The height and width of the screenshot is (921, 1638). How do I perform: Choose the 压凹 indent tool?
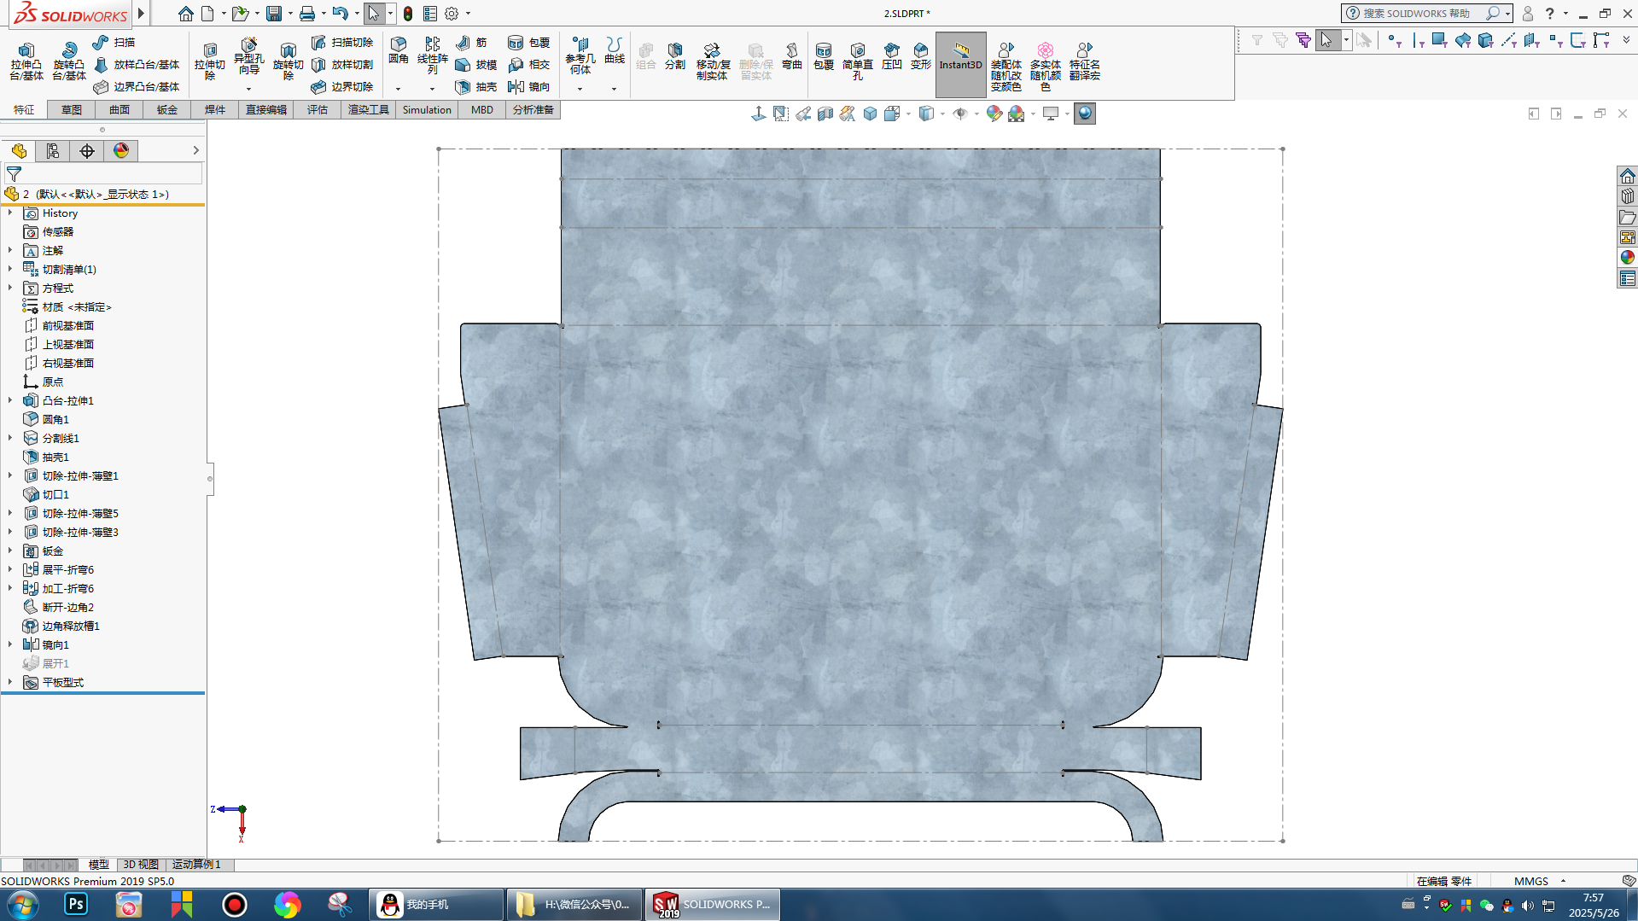click(892, 56)
